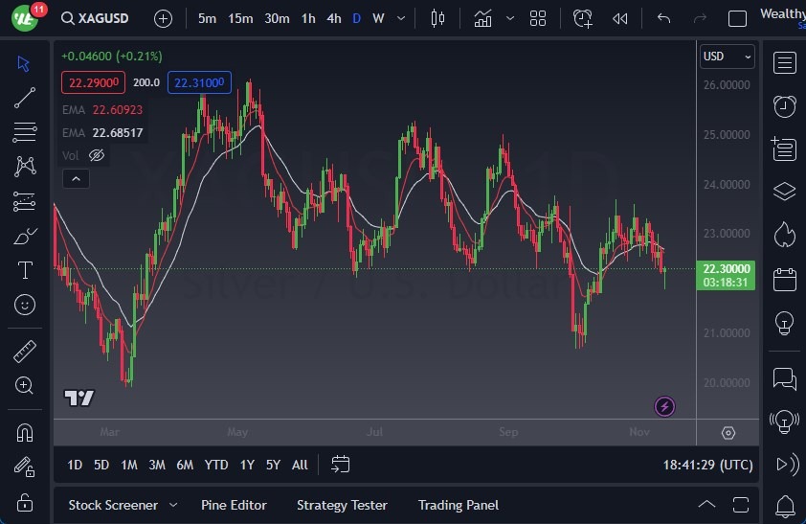806x524 pixels.
Task: Open the alerts clock panel
Action: click(785, 105)
